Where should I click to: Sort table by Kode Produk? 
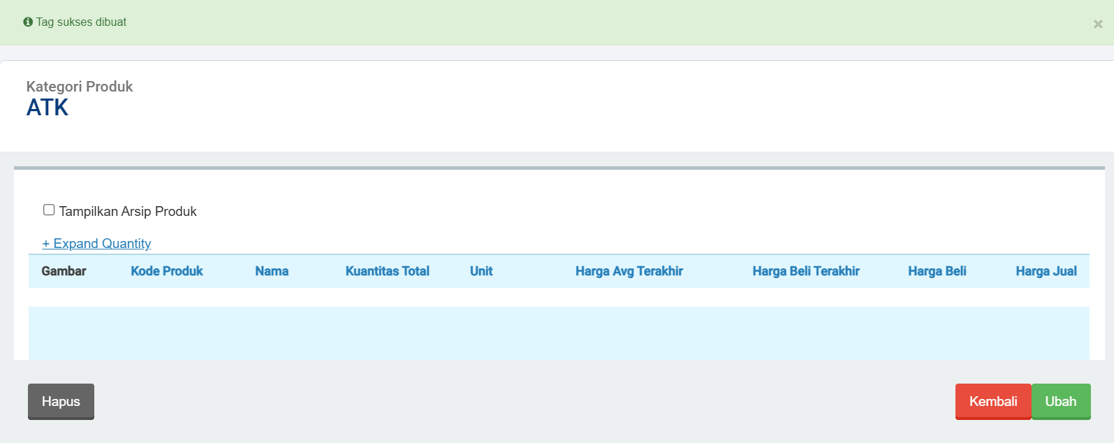pyautogui.click(x=167, y=271)
